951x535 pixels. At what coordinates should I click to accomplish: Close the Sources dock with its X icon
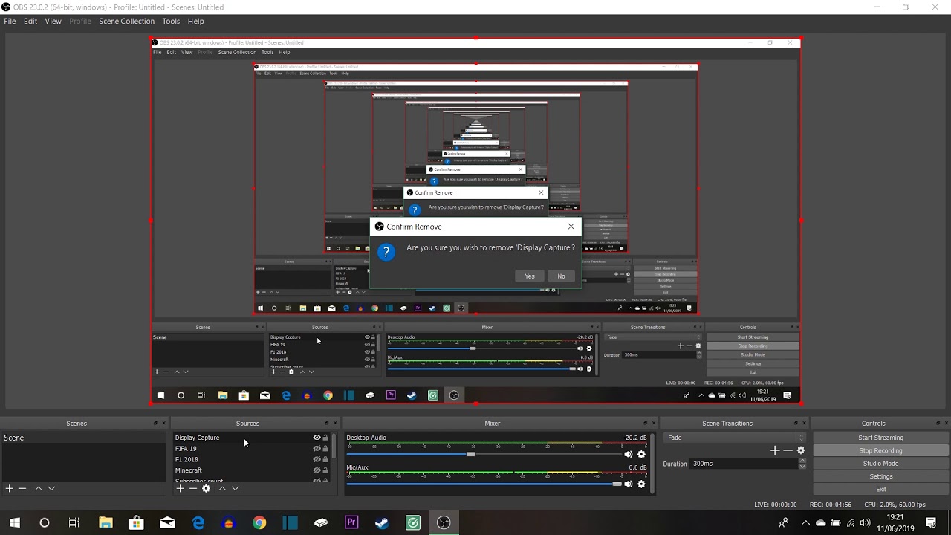tap(335, 424)
